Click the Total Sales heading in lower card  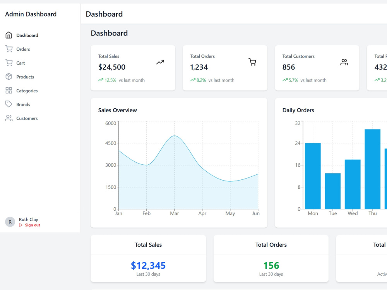point(148,245)
